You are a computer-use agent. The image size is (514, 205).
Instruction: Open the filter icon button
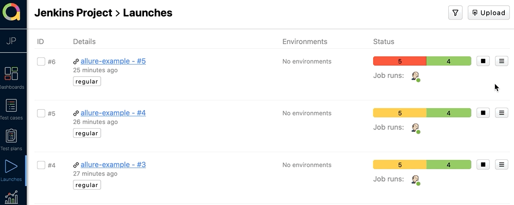coord(455,13)
